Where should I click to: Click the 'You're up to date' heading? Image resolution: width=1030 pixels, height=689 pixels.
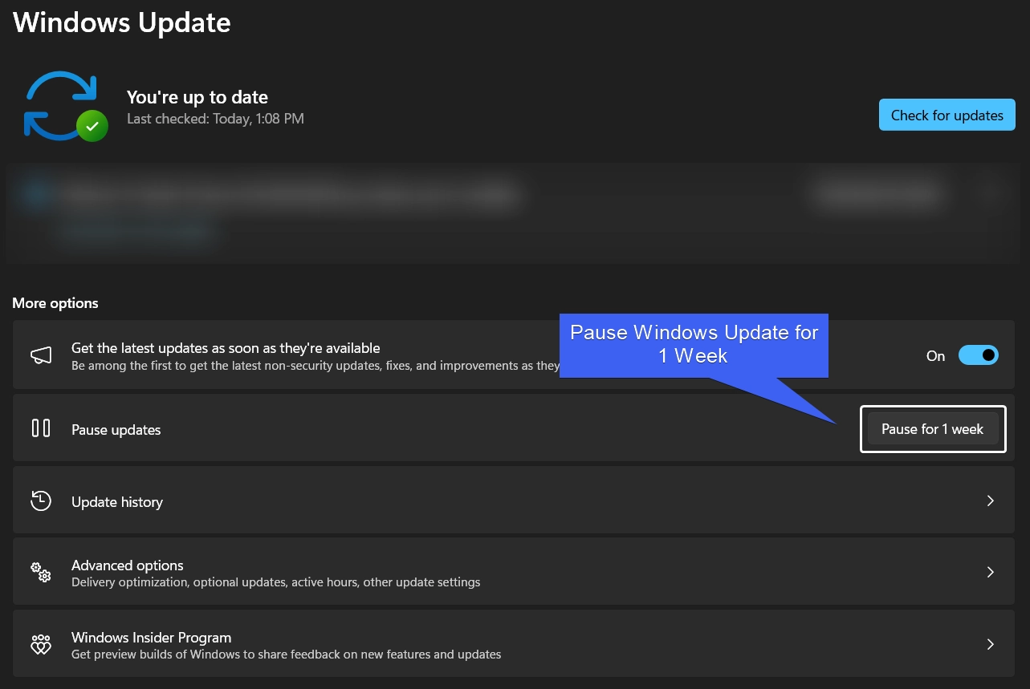[x=197, y=97]
